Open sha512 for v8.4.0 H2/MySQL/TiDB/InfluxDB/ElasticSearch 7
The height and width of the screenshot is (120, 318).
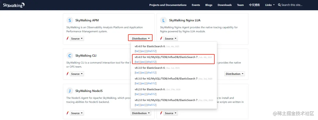(x=151, y=62)
